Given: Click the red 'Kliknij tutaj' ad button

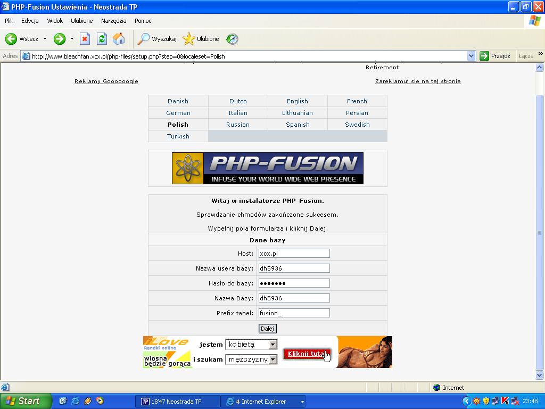Looking at the screenshot, I should pyautogui.click(x=307, y=354).
